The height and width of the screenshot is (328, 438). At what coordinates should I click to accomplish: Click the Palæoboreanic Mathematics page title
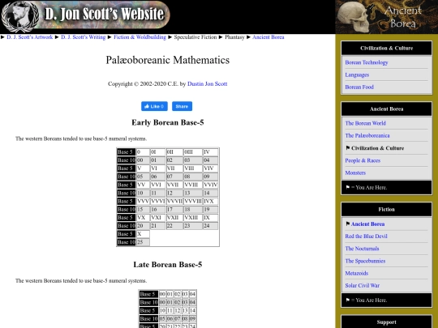(168, 60)
